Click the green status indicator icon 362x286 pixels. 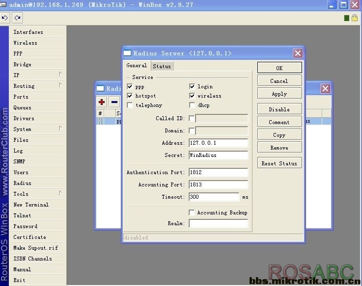346,18
